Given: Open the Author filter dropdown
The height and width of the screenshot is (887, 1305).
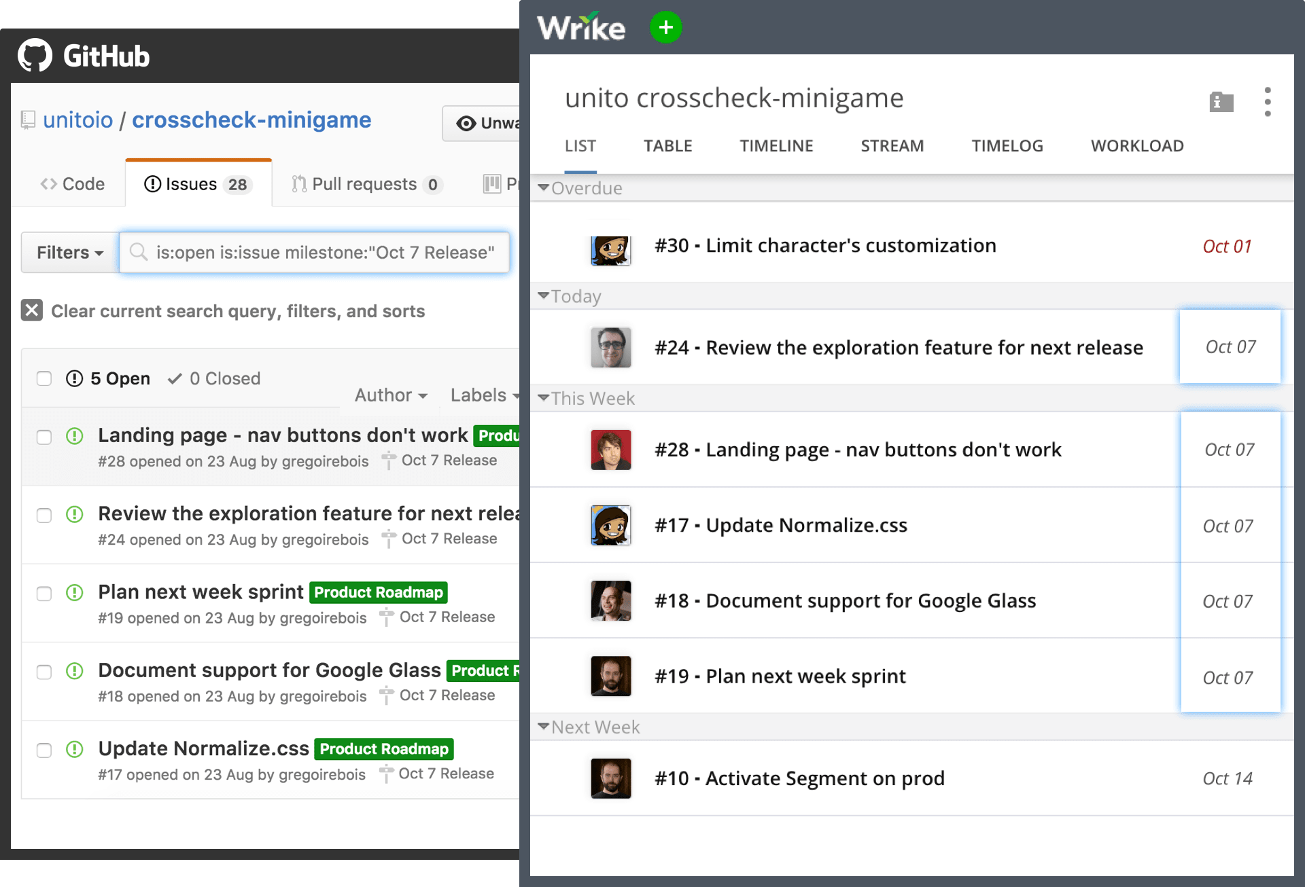Looking at the screenshot, I should click(x=391, y=395).
